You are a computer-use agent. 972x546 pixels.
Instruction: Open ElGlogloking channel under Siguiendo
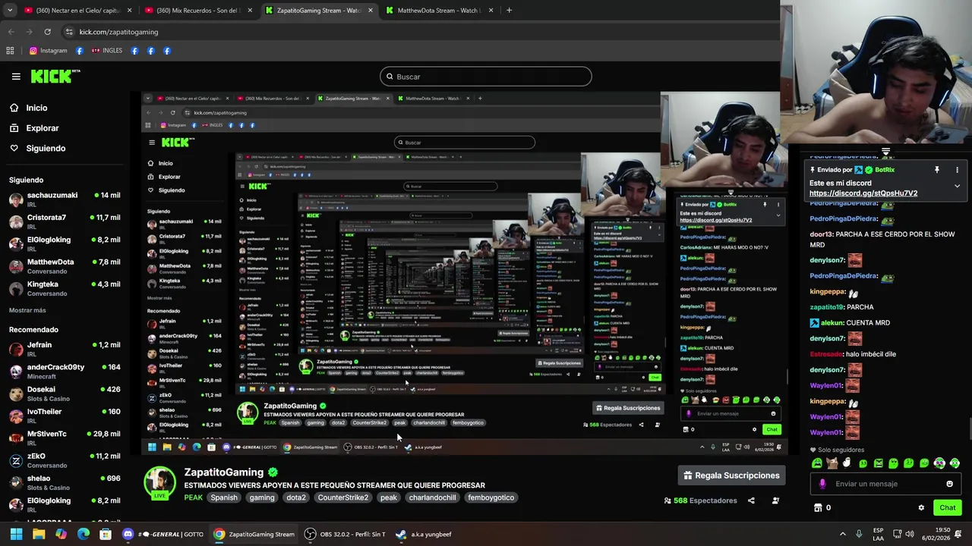(x=64, y=243)
